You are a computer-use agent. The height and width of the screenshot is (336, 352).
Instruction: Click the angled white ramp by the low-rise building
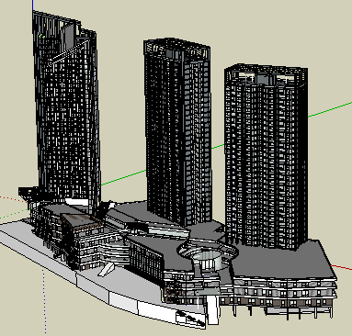point(107,269)
